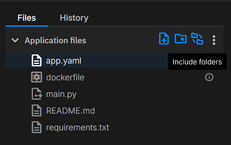The image size is (231, 145).
Task: Select the requirements.txt file name
Action: (x=77, y=127)
